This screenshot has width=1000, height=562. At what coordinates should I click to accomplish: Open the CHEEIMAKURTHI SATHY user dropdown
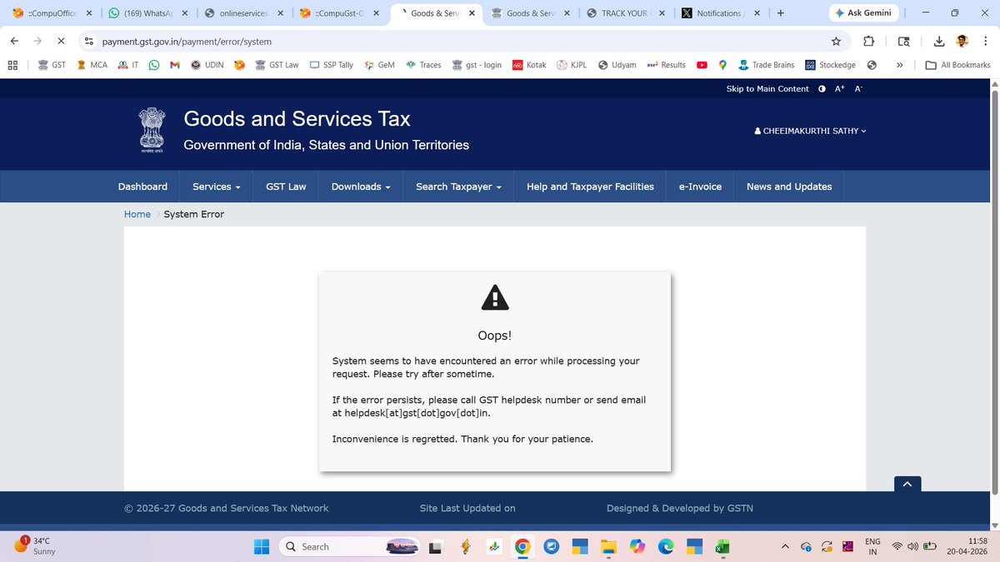coord(809,131)
